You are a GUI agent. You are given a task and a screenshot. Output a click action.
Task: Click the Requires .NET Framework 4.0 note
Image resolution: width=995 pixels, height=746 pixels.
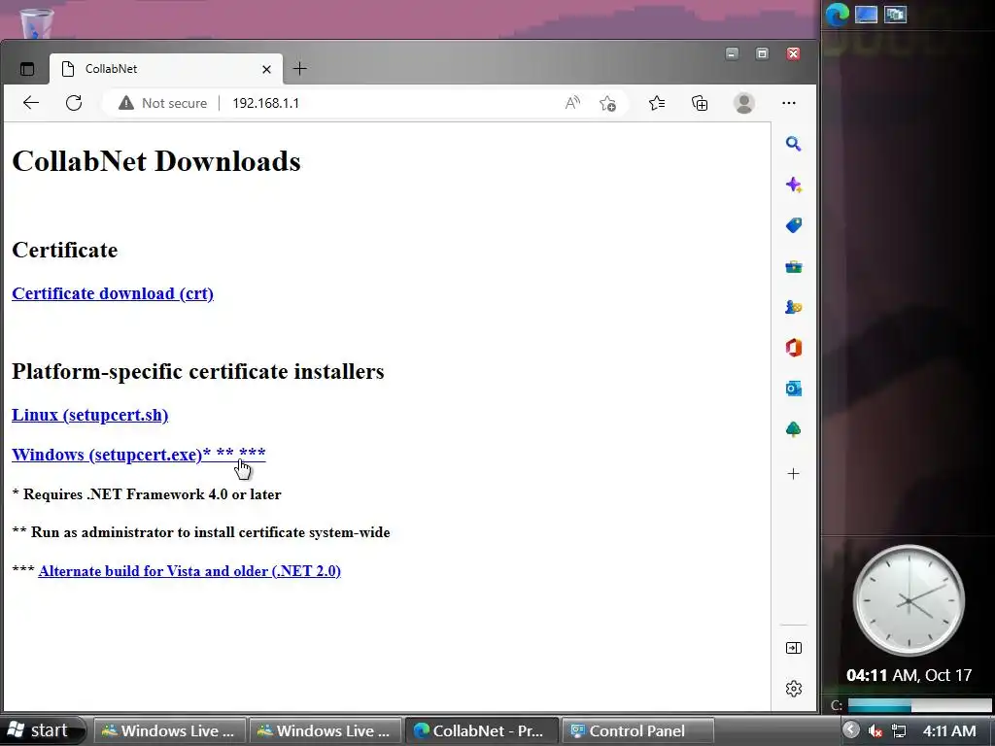pos(147,494)
